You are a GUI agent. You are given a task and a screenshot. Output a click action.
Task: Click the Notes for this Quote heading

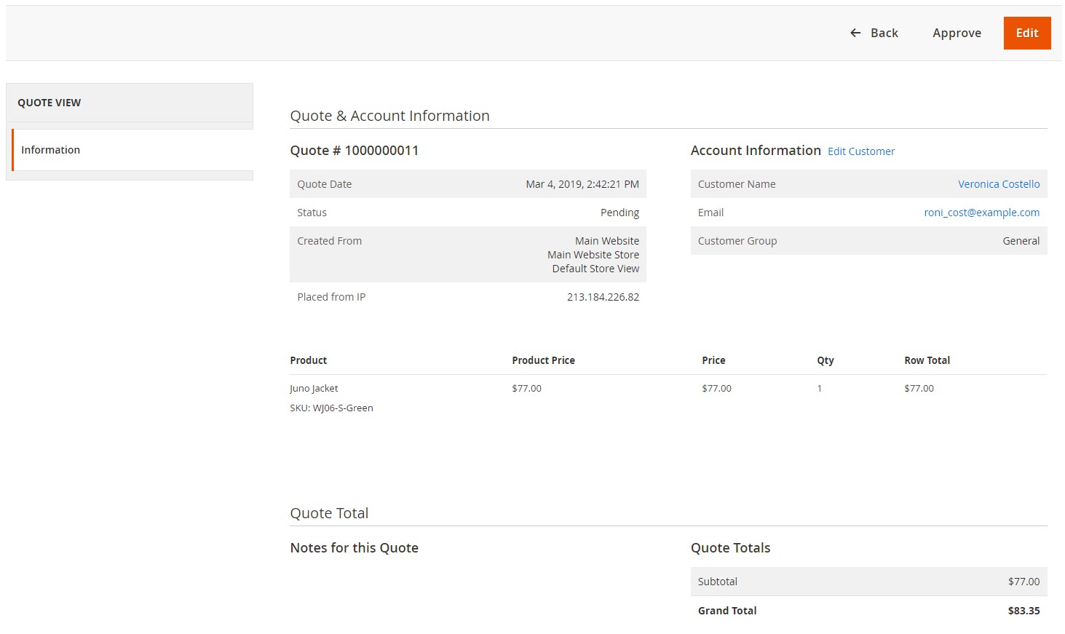tap(354, 548)
